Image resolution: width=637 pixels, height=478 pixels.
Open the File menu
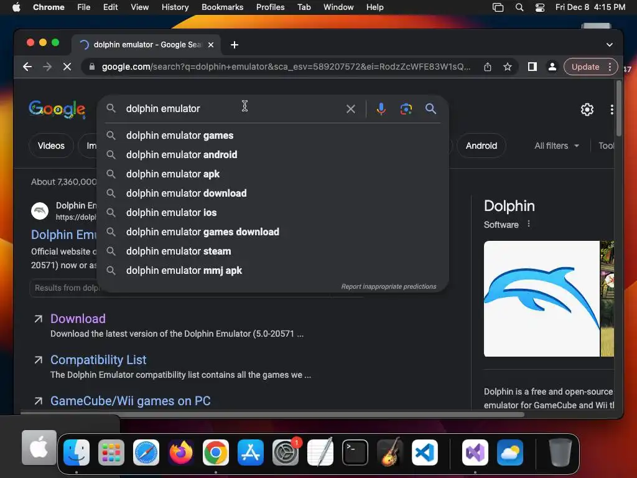point(84,7)
